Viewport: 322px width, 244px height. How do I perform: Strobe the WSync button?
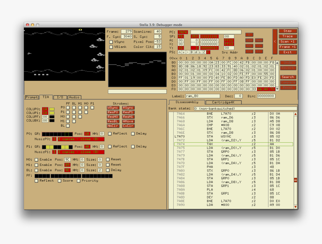(113, 108)
